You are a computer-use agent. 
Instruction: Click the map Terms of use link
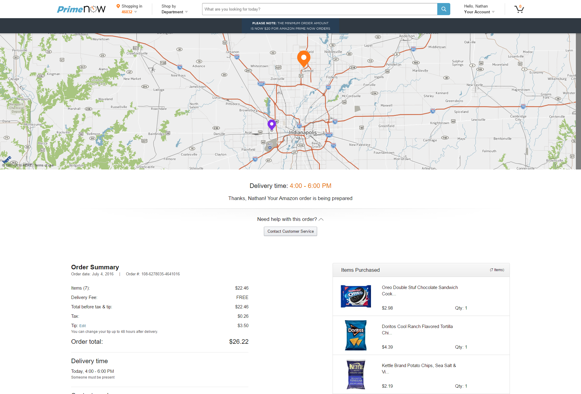44,165
